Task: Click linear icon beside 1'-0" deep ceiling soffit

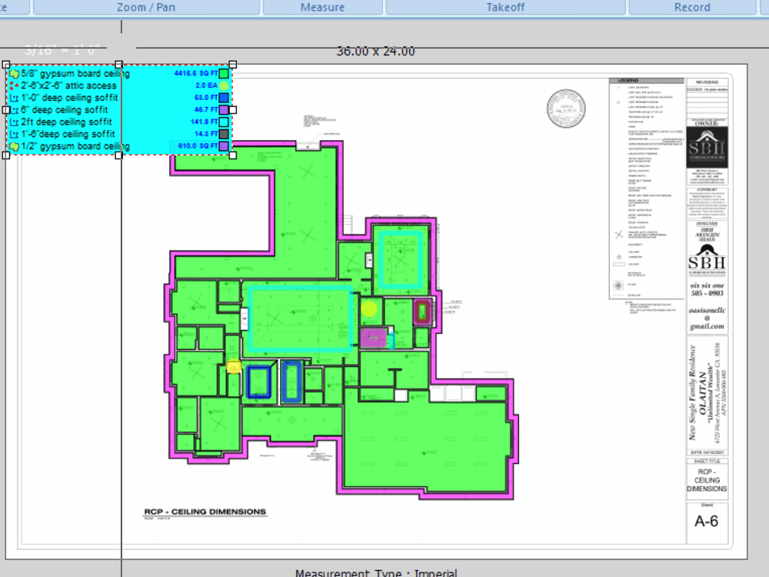Action: point(14,98)
